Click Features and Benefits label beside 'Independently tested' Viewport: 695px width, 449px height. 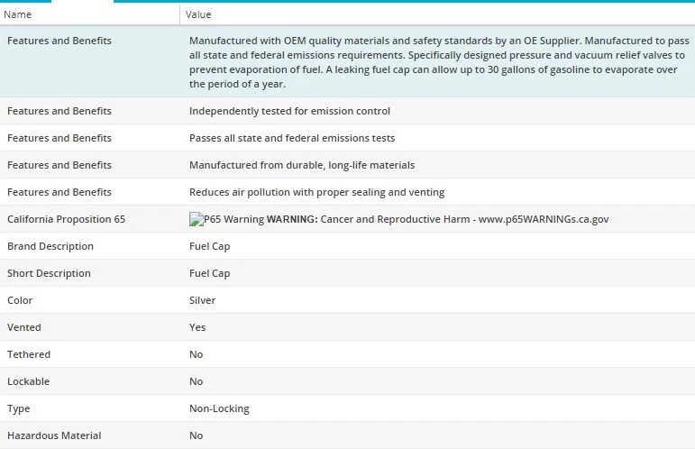point(59,111)
